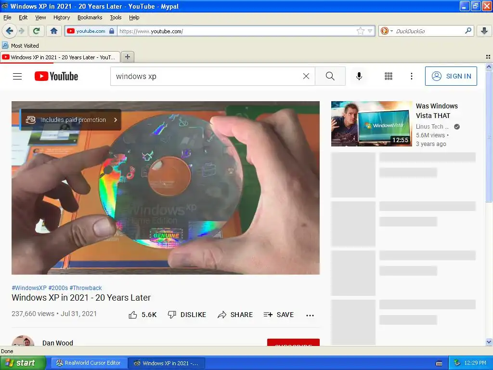
Task: Open the #Throwback hashtag link
Action: coord(86,288)
